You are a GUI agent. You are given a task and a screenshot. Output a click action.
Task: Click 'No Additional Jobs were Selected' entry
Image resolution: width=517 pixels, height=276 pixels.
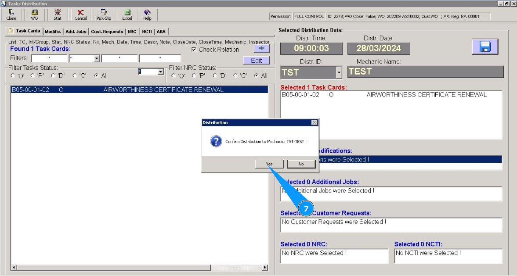coord(391,191)
